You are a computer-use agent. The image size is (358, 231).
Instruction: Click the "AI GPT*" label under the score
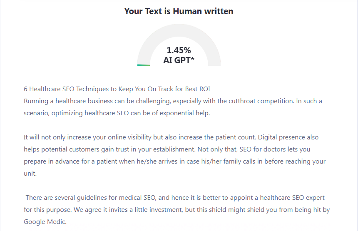tap(179, 60)
